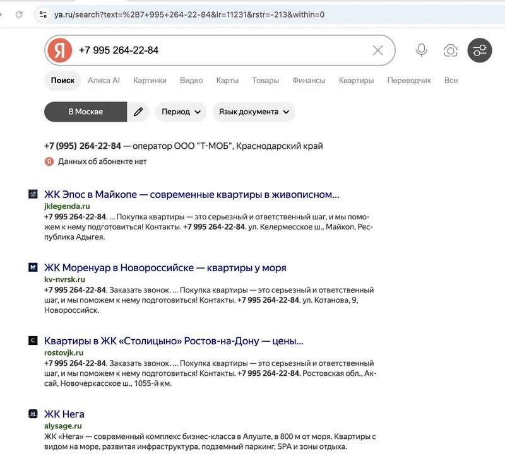Toggle the В Москве region filter
Screen dimensions: 505x459
86,112
